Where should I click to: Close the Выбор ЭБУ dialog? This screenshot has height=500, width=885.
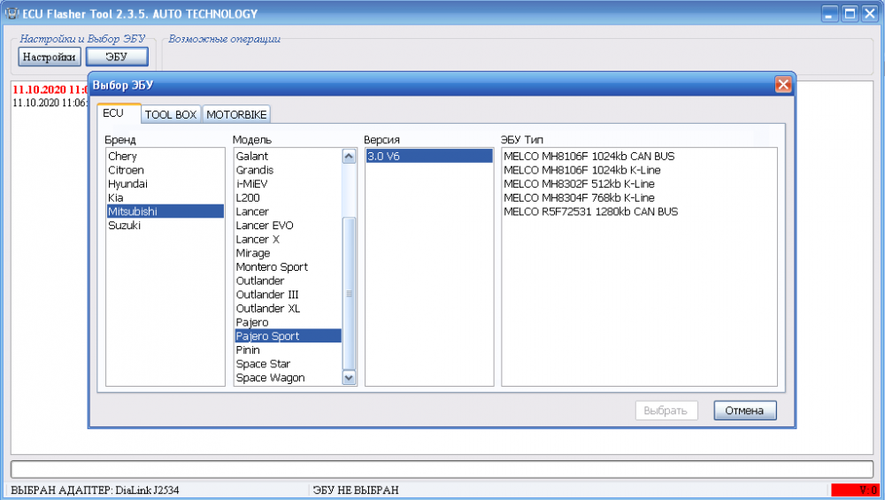click(x=783, y=85)
